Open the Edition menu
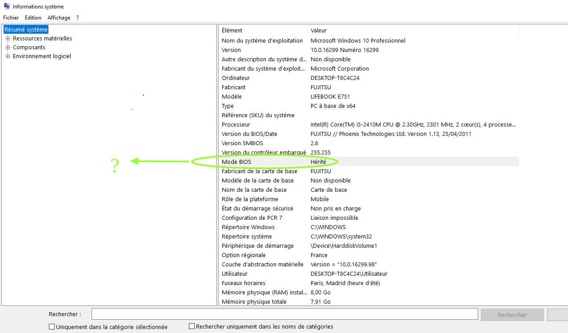The width and height of the screenshot is (568, 333). (x=33, y=18)
